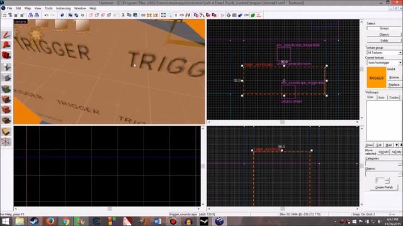Switch to the User VisGroups tab
This screenshot has width=403, height=226.
[x=370, y=97]
